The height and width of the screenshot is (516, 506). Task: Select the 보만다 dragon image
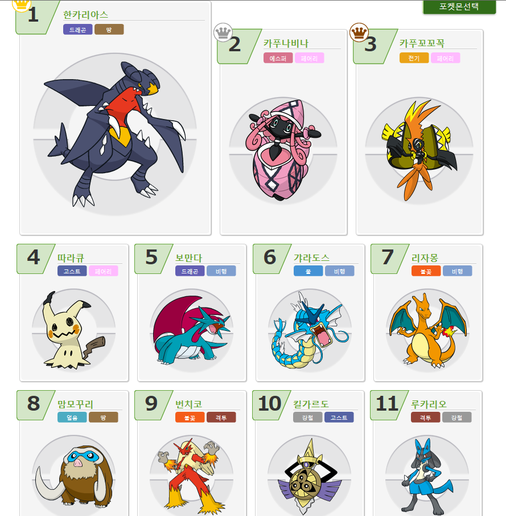click(191, 330)
